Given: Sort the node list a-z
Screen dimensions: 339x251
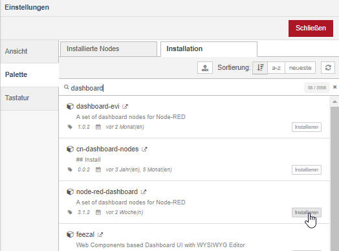Looking at the screenshot, I should [276, 68].
